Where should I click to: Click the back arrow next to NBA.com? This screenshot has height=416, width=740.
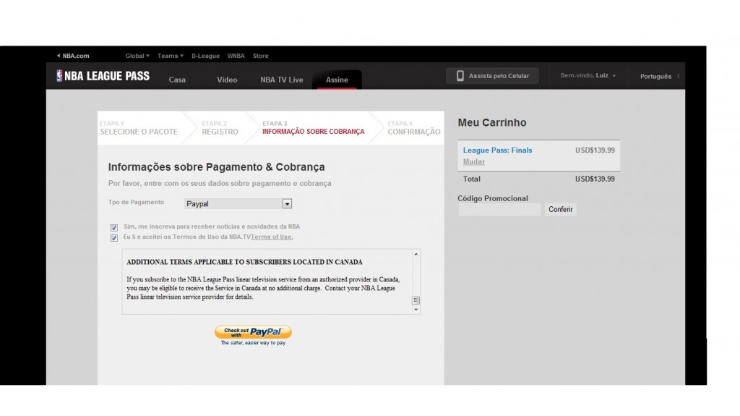point(59,55)
